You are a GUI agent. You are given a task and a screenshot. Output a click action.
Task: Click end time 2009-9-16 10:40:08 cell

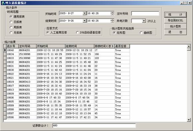coord(80,78)
